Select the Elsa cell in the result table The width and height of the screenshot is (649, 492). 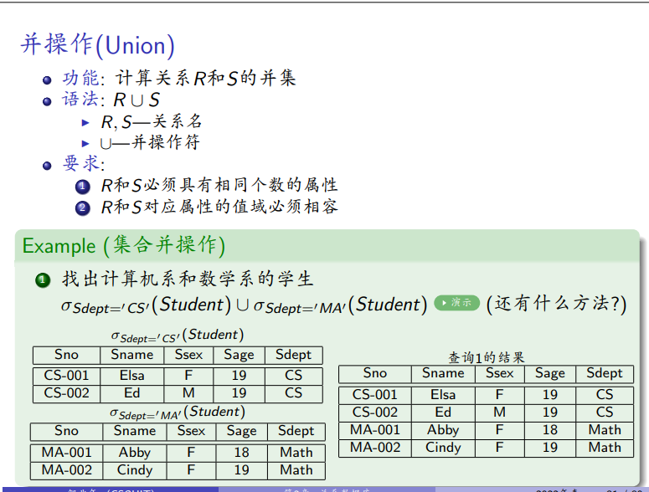click(443, 394)
